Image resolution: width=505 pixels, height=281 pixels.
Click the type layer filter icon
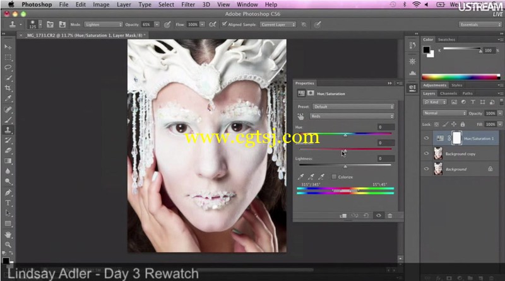click(x=473, y=102)
